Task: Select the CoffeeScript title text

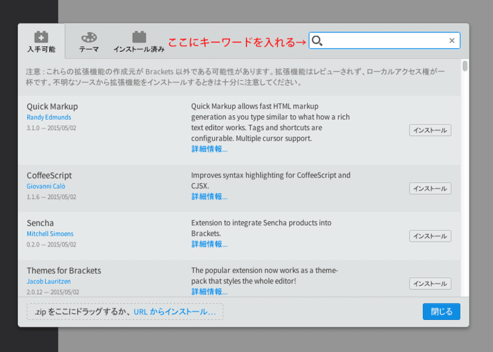Action: pos(49,175)
